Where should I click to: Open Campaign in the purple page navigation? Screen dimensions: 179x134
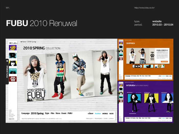128,118
